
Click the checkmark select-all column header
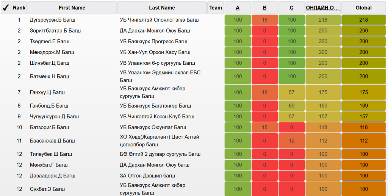6,8
